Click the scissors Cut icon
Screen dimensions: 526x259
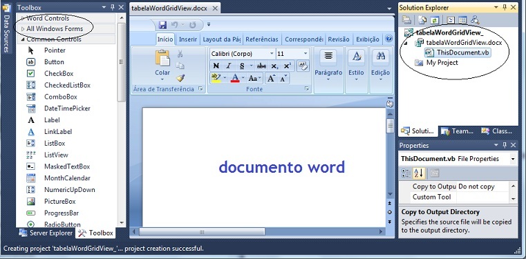coord(180,54)
